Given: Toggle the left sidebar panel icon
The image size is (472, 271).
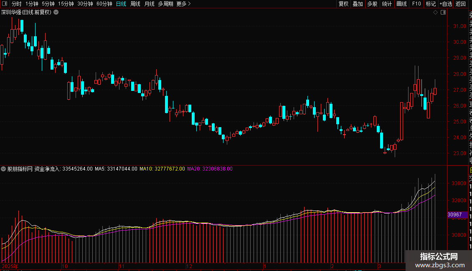Looking at the screenshot, I should tap(5, 4).
